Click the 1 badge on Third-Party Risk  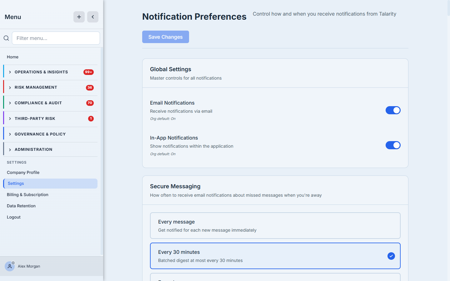pos(91,119)
